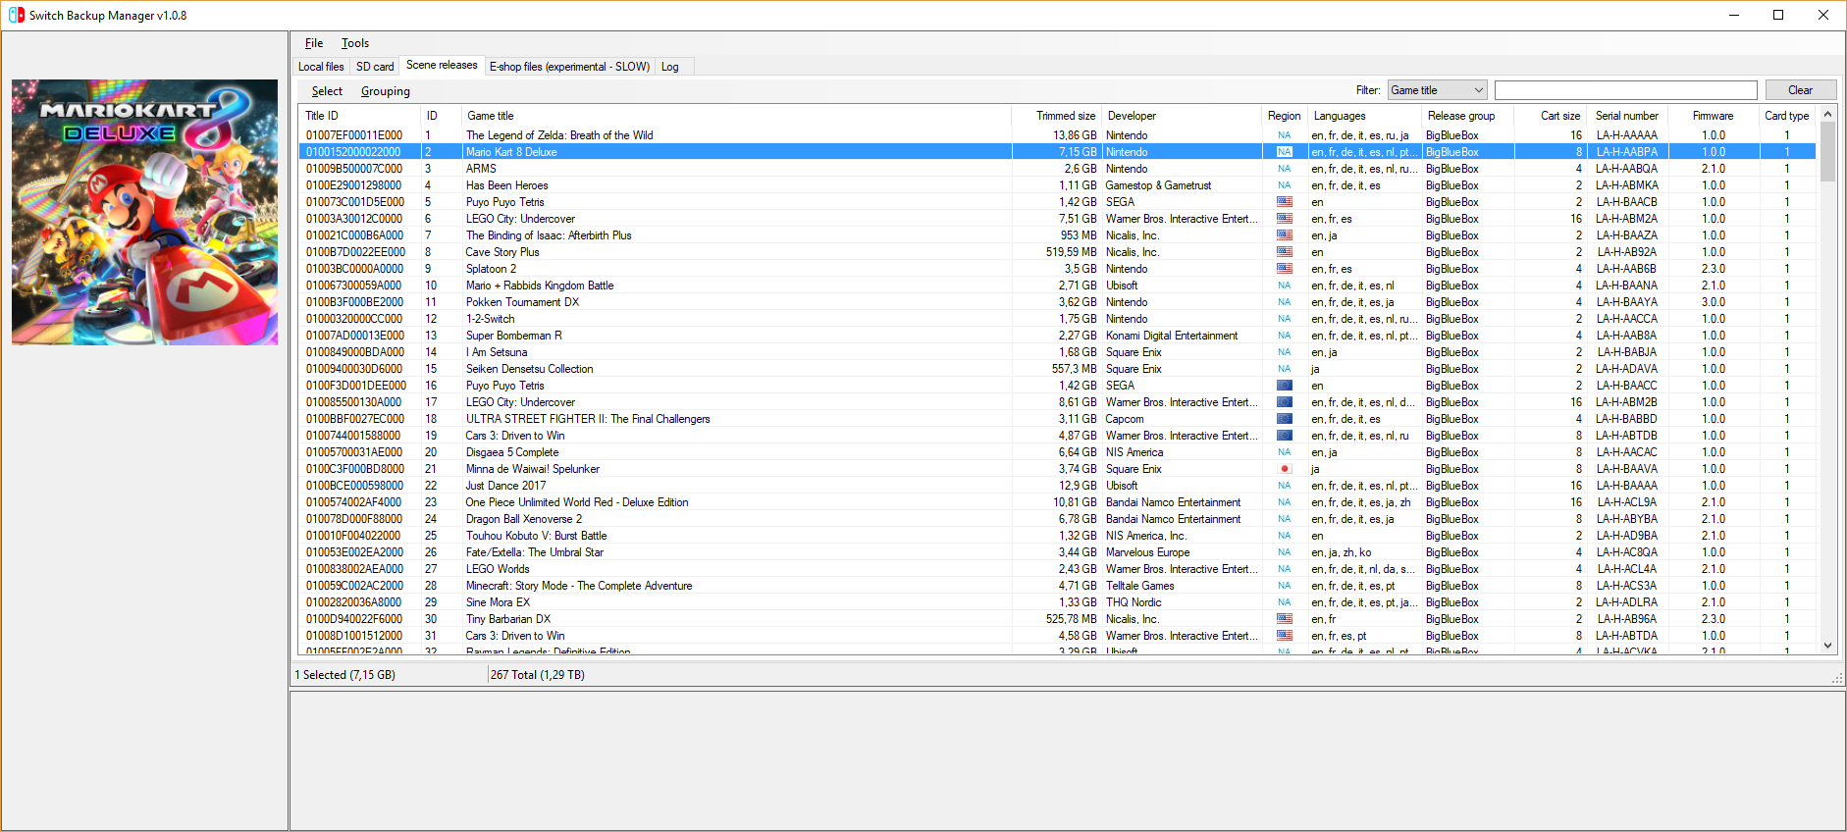Image resolution: width=1847 pixels, height=832 pixels.
Task: Click the US flag in the LEGO City: Undercover LA-H-ABM2A row
Action: click(x=1284, y=219)
